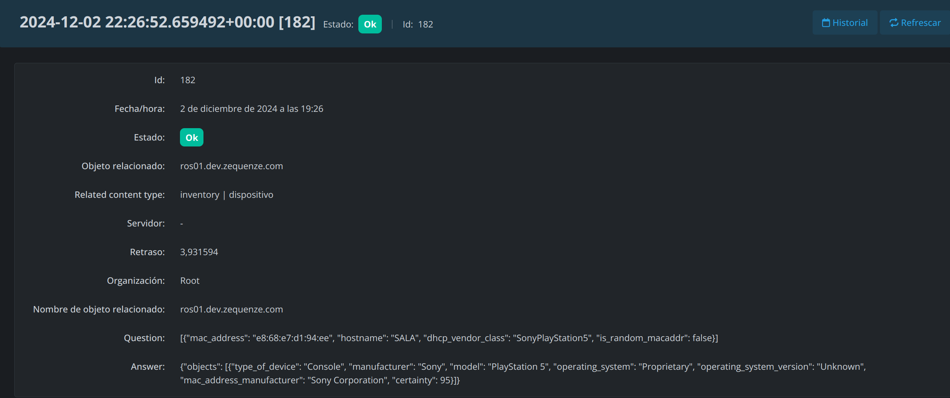Click the Objeto relacionado value ros01.dev.zequenze.com
Screen dimensions: 950x398
coord(231,166)
